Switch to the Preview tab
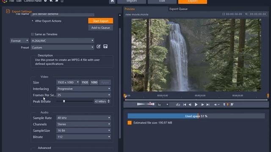 coord(130,9)
